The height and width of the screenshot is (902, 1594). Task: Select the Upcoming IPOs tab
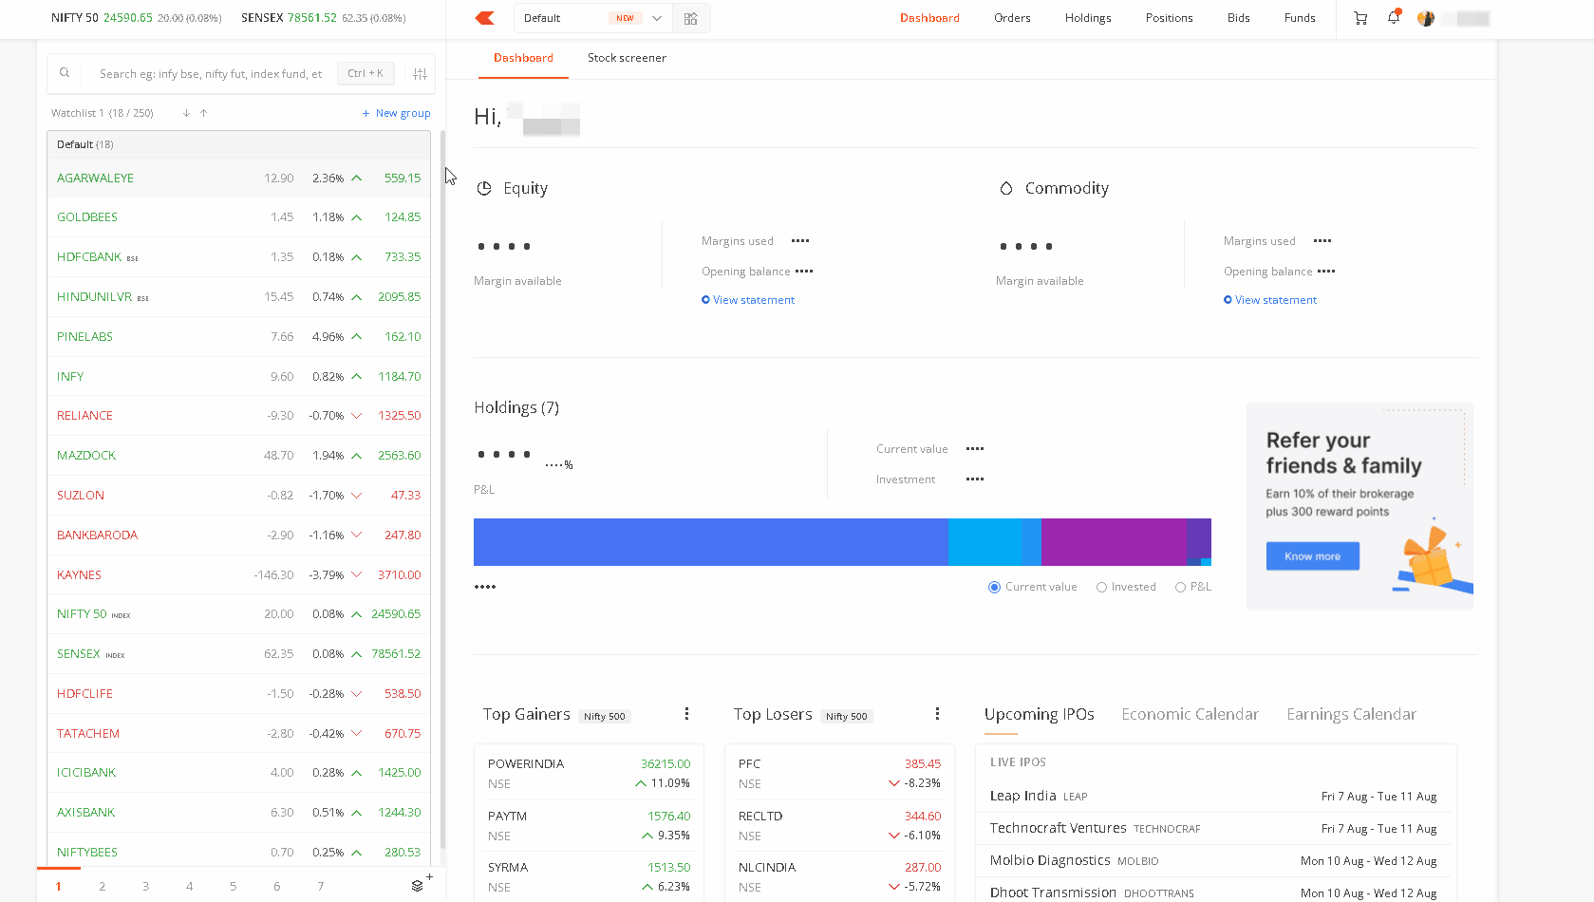1040,714
